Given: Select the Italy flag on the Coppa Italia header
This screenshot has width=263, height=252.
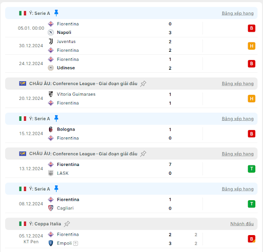Looking at the screenshot, I should [x=23, y=224].
